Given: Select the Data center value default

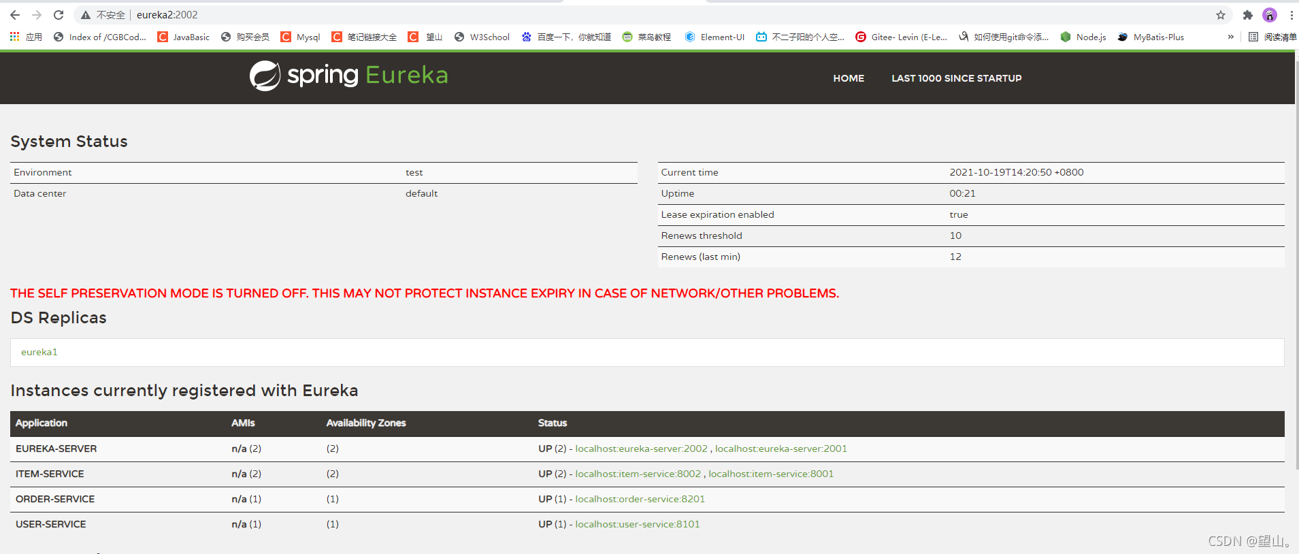Looking at the screenshot, I should (421, 193).
